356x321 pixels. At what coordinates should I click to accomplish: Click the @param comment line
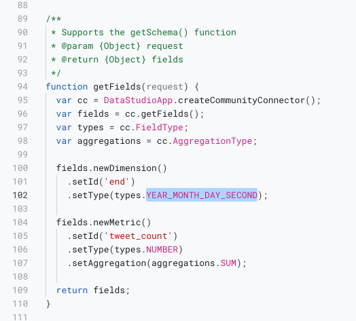point(117,46)
